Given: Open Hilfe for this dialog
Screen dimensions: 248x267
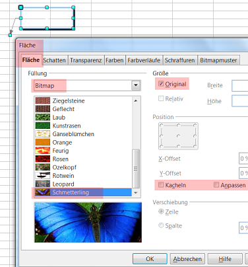Looking at the screenshot, I should [225, 258].
